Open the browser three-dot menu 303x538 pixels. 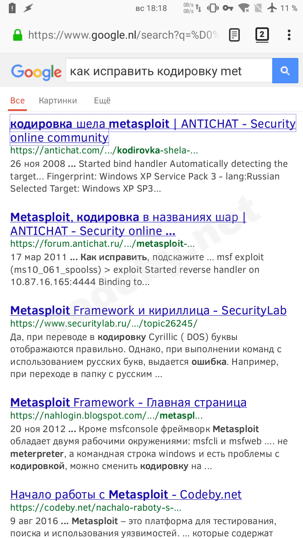[289, 35]
